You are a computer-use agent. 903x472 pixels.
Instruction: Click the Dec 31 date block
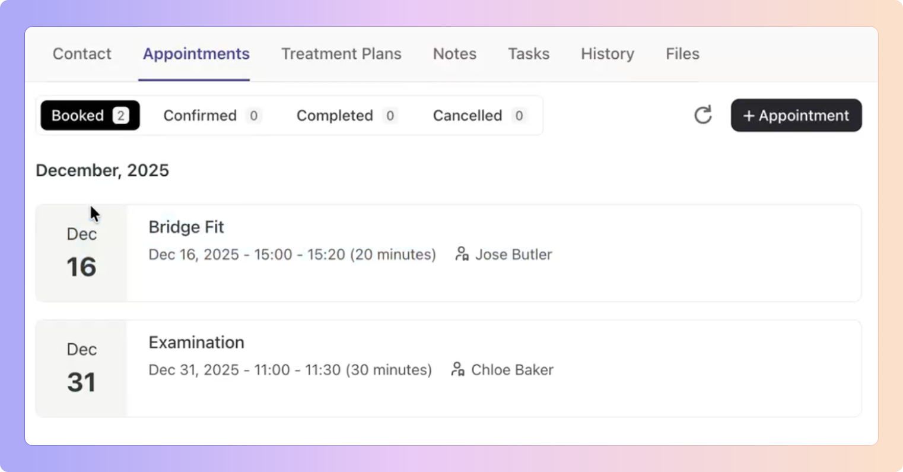pyautogui.click(x=81, y=369)
